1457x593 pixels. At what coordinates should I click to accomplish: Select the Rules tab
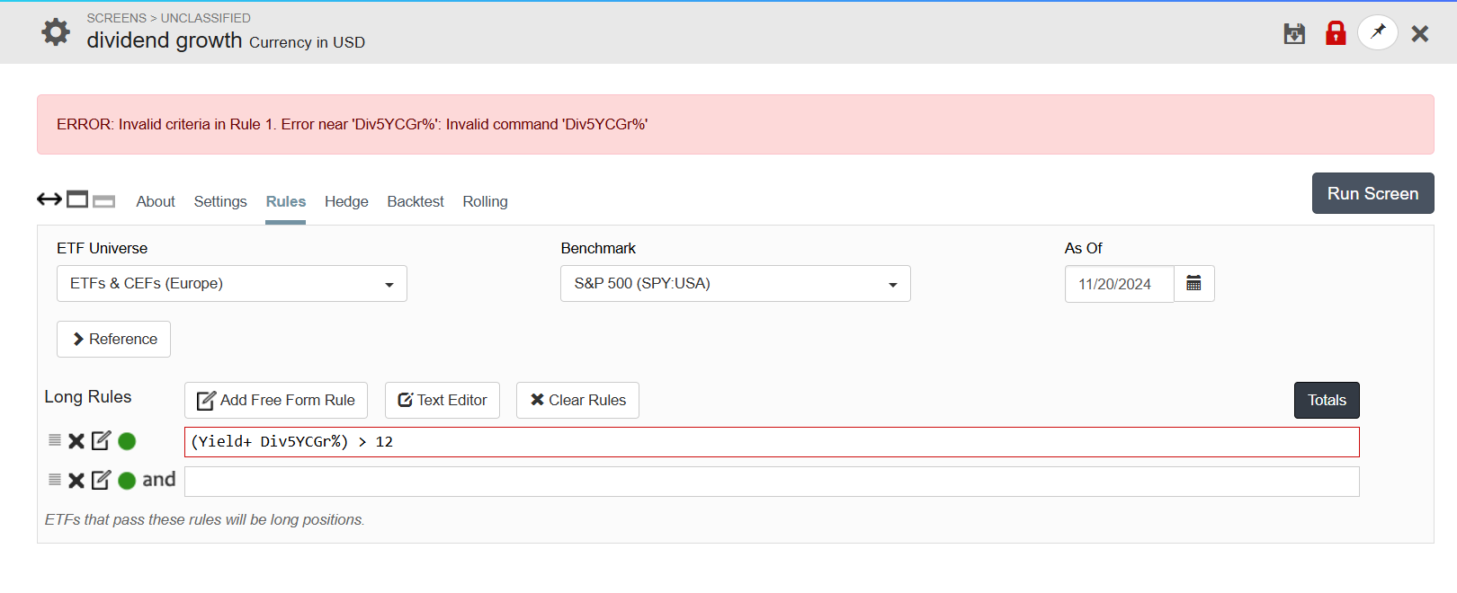[286, 202]
